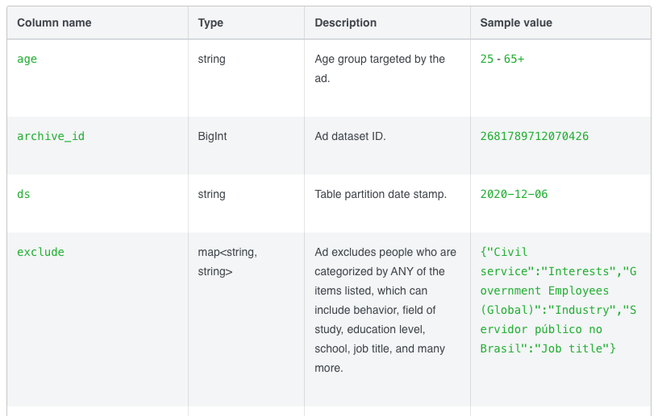The image size is (658, 416).
Task: Click the "string" type in age row
Action: pyautogui.click(x=211, y=59)
